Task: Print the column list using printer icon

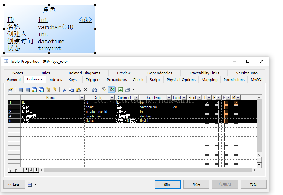Action: pyautogui.click(x=128, y=90)
